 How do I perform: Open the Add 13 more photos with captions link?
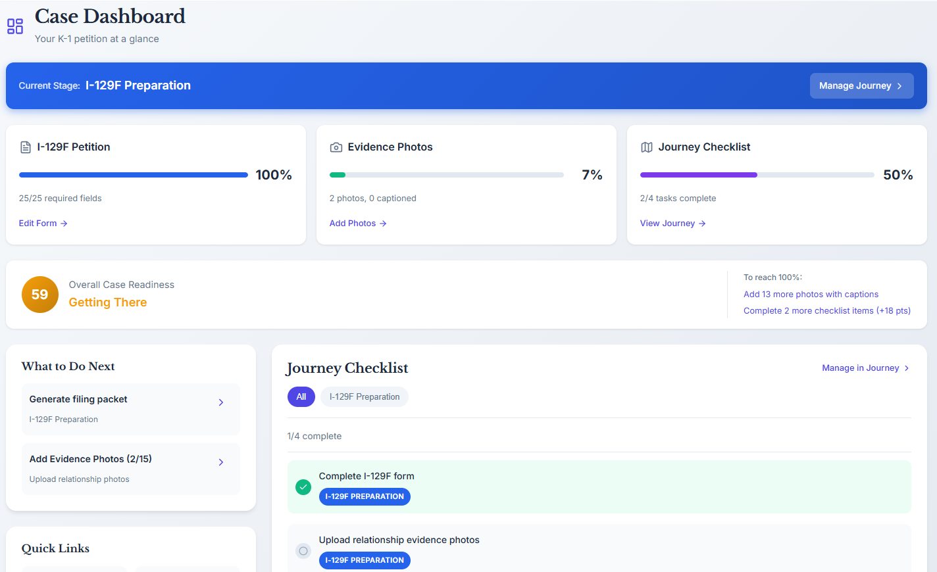(x=811, y=294)
